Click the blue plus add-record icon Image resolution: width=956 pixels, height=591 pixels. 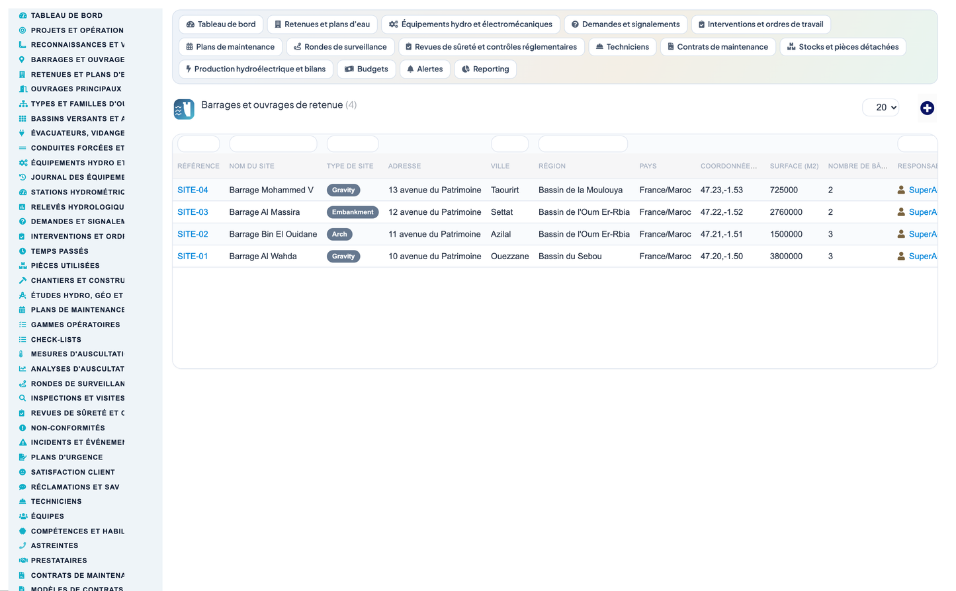tap(927, 108)
